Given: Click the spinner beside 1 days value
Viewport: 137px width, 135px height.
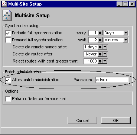Looking at the screenshot, I should tap(100, 47).
